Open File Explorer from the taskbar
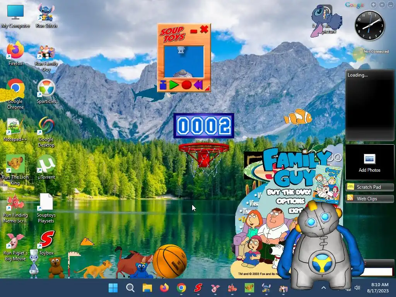396x297 pixels. pos(147,288)
